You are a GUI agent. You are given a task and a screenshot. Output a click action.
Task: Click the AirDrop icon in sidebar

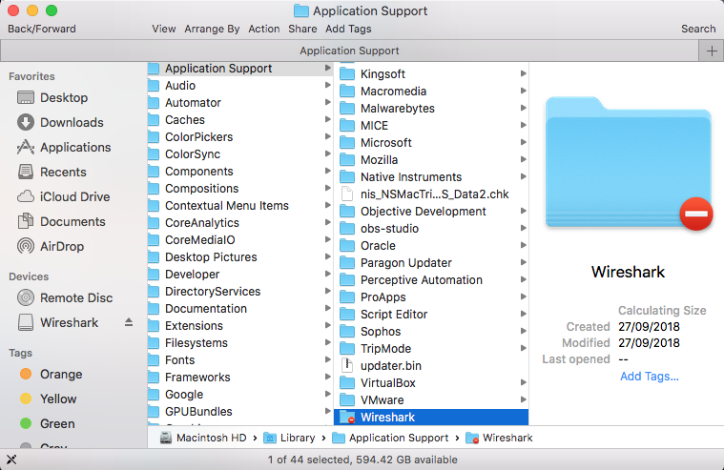click(x=26, y=246)
